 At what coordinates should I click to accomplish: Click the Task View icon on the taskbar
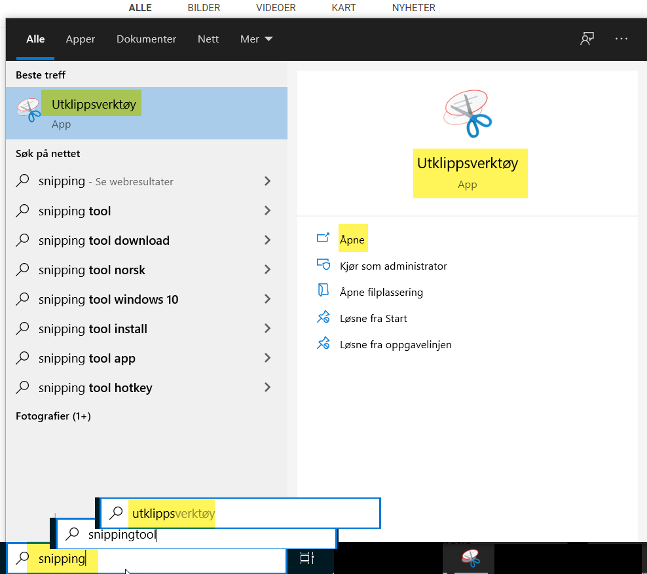pyautogui.click(x=307, y=558)
